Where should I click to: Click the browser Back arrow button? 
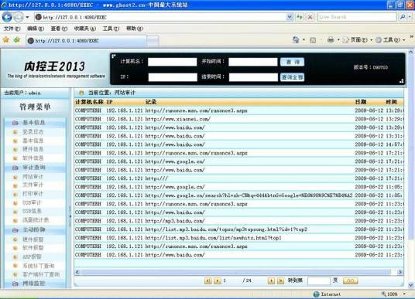pyautogui.click(x=7, y=17)
